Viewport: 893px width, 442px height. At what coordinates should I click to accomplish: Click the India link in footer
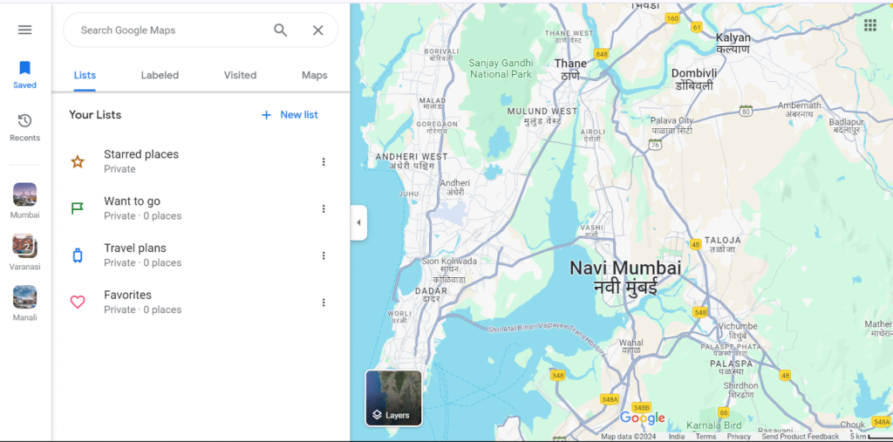coord(677,437)
